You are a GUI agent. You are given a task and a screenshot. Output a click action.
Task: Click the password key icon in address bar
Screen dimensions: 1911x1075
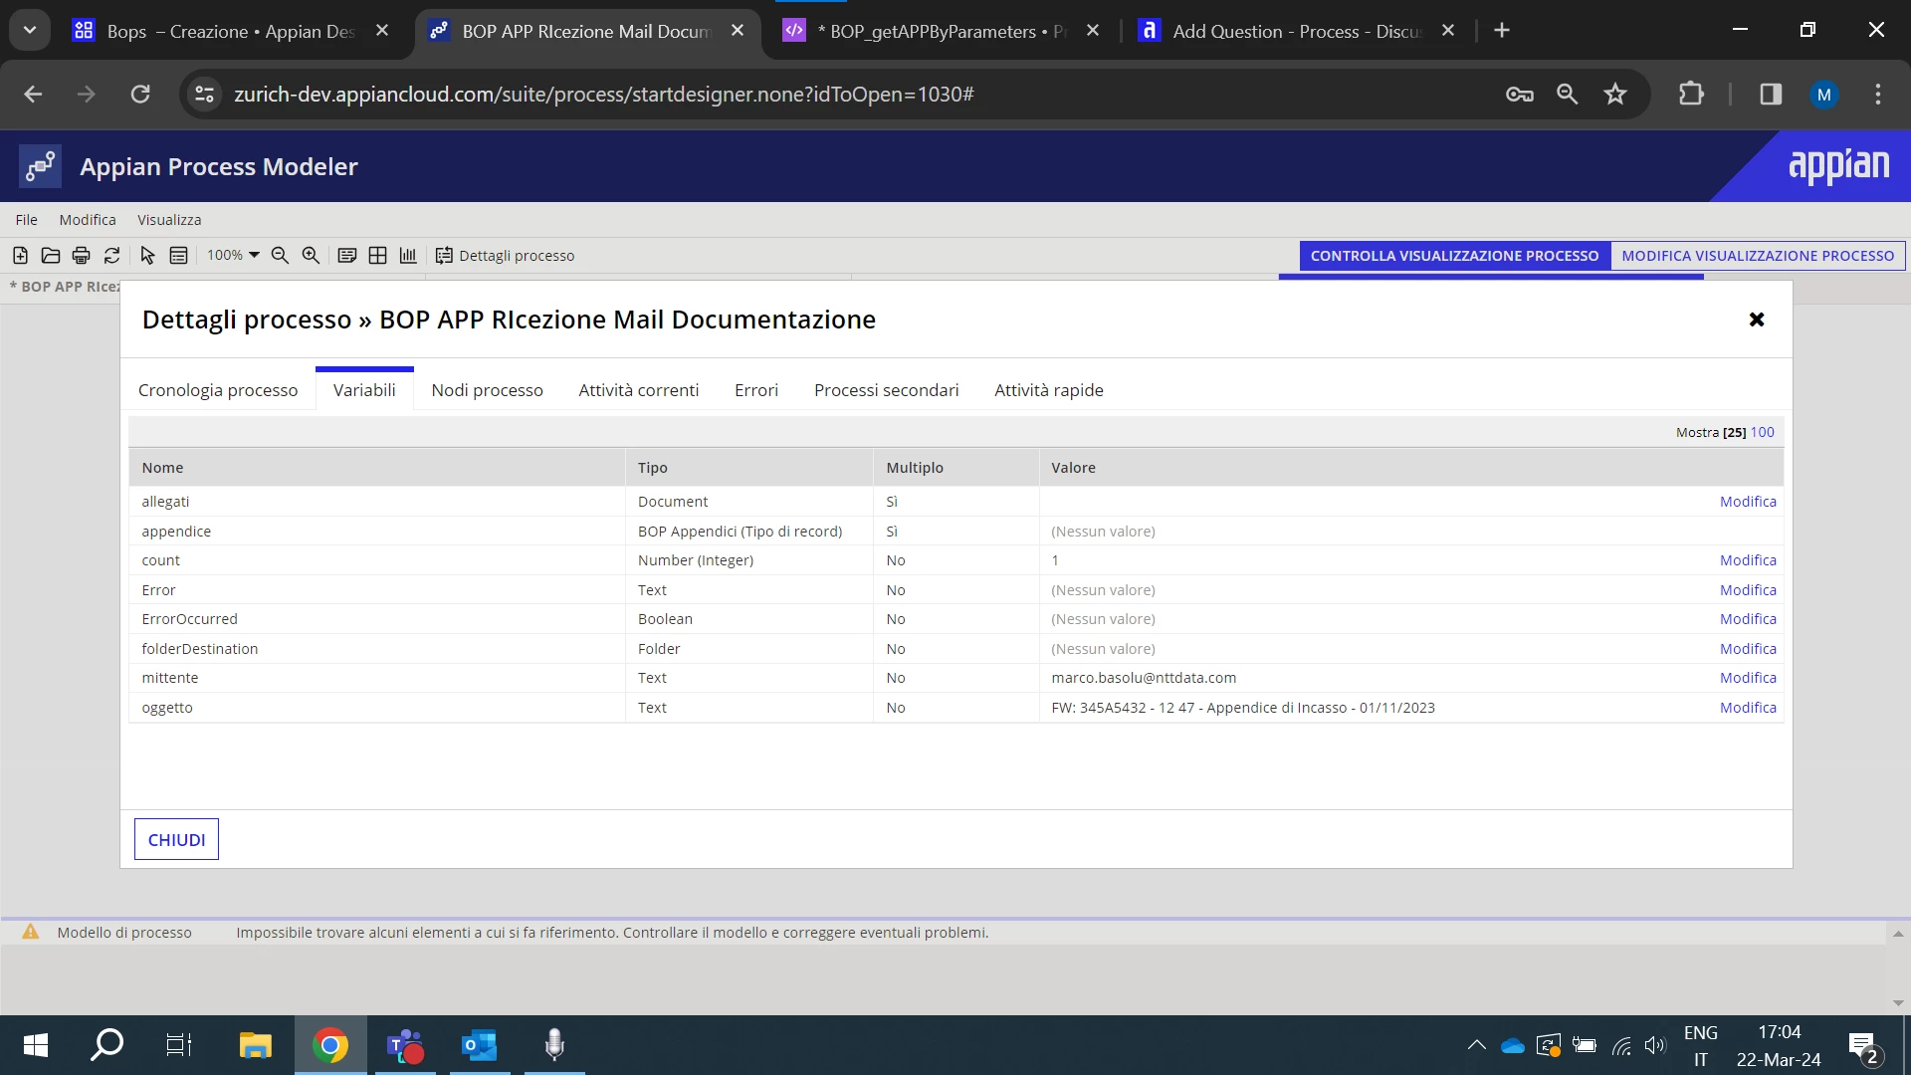point(1520,94)
